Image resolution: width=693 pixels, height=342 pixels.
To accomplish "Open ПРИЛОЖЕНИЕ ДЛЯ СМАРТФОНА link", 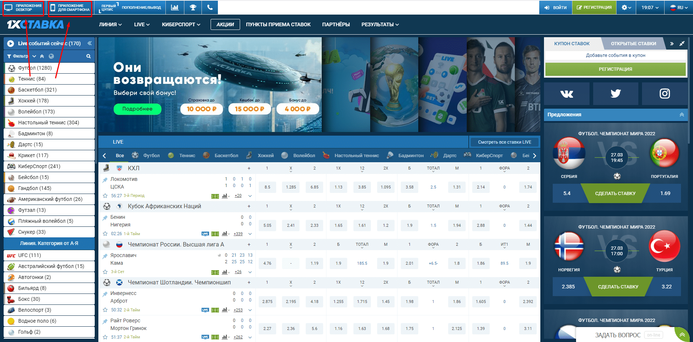I will click(70, 8).
